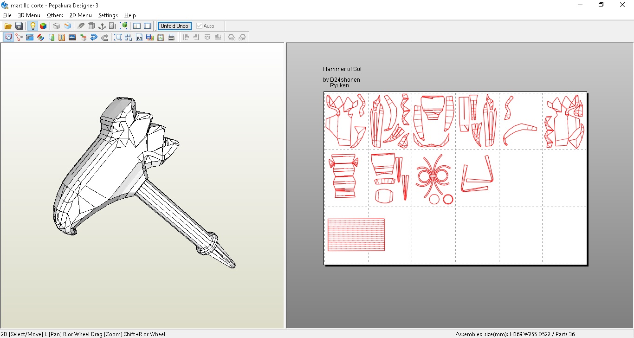Open the File menu

(7, 15)
